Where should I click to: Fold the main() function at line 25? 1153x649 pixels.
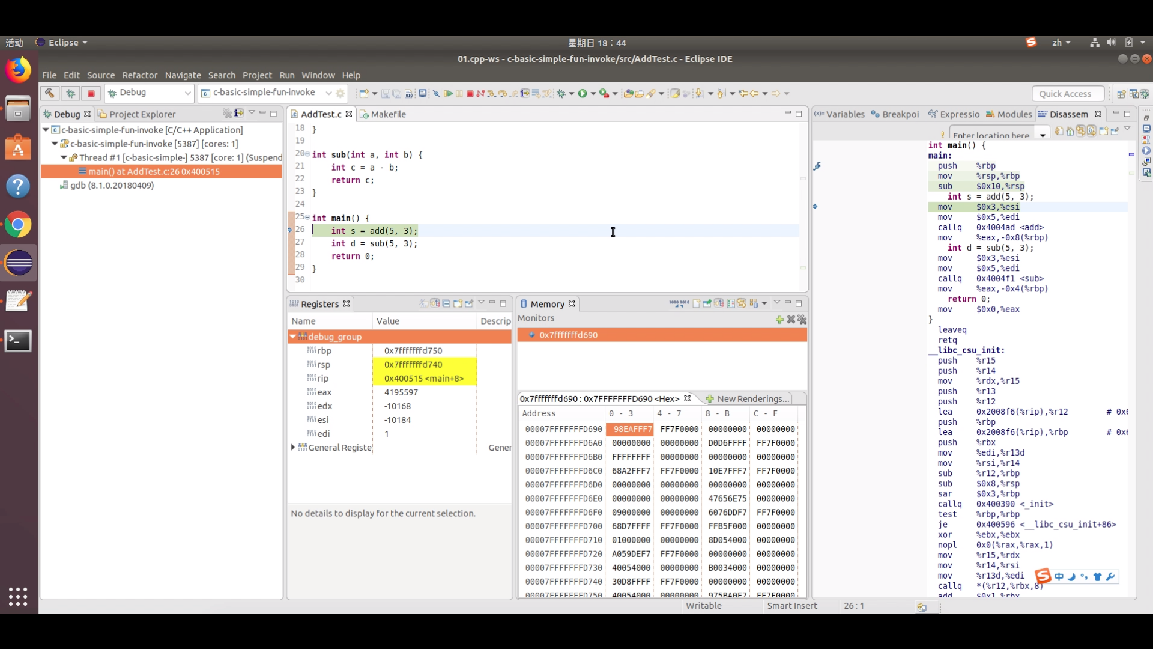pos(307,217)
